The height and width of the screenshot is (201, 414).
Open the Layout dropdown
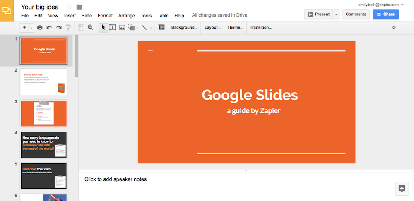[x=212, y=27]
